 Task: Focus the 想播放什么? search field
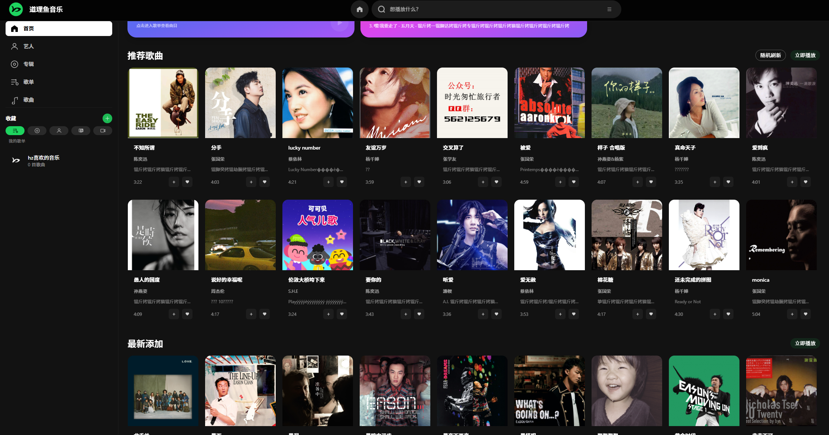tap(496, 9)
